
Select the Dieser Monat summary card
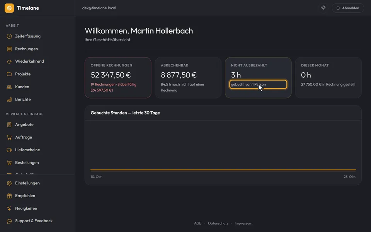328,78
